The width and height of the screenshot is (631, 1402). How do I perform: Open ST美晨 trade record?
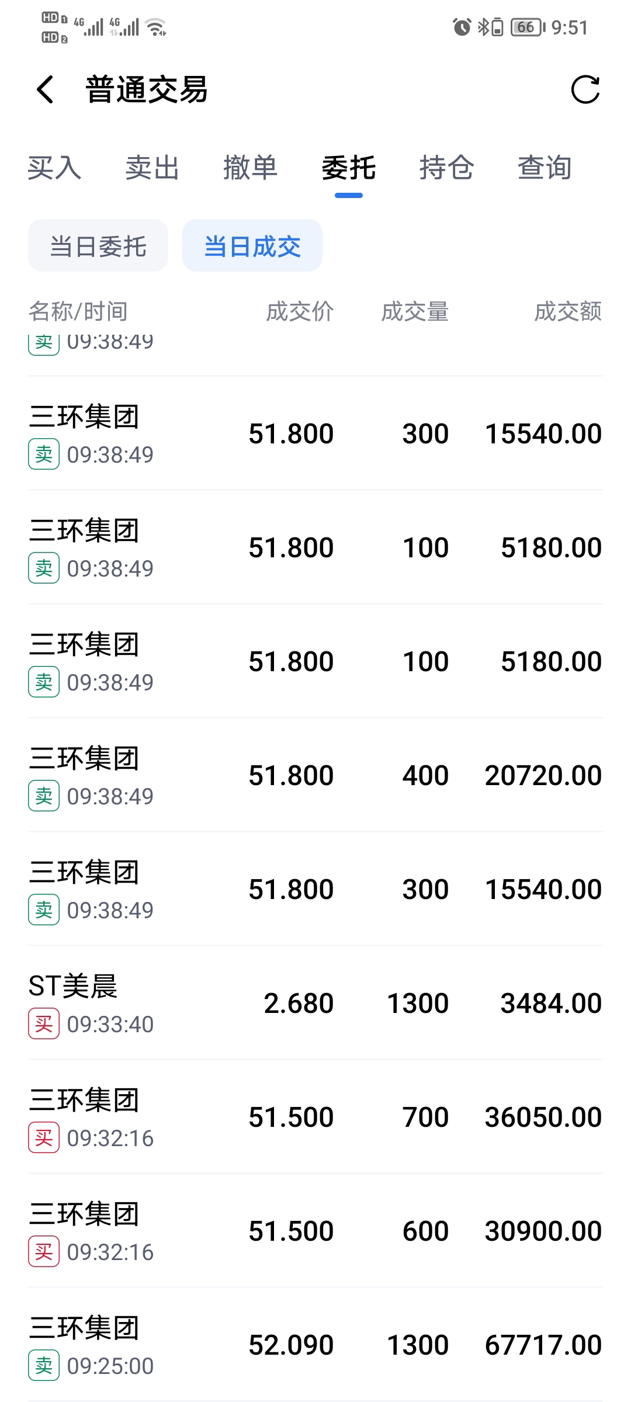tap(315, 1003)
